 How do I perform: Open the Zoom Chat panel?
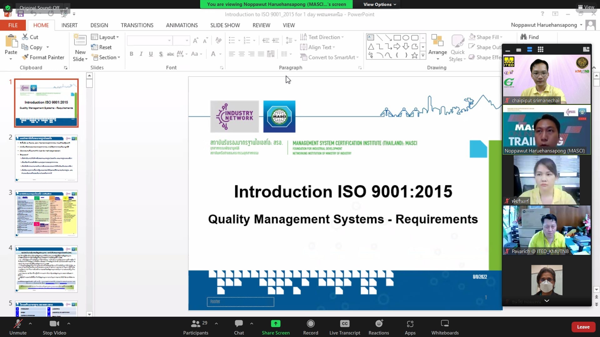239,327
